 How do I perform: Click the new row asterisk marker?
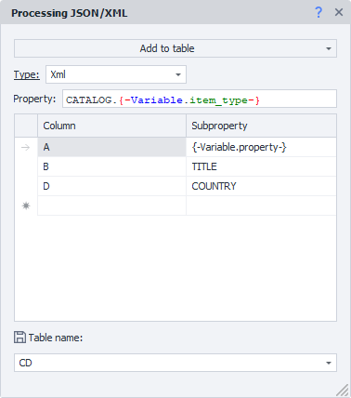pos(26,206)
